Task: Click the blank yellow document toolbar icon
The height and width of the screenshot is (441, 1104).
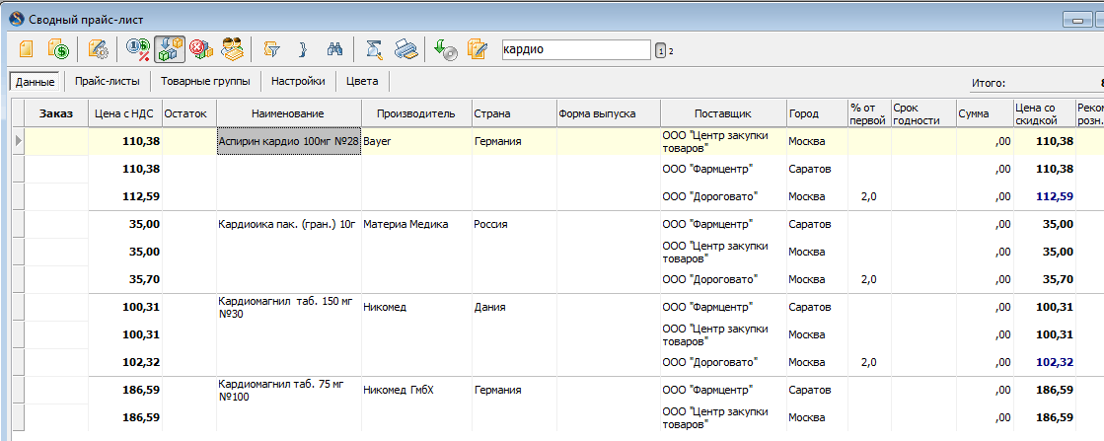Action: [26, 49]
